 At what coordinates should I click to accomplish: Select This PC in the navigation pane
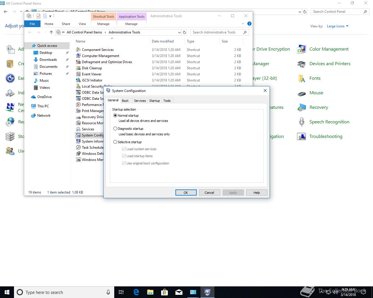pos(43,106)
